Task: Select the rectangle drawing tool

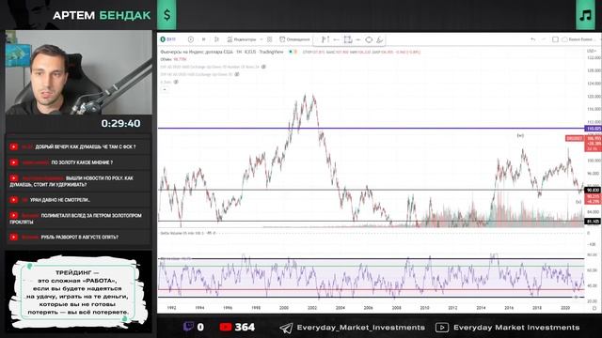Action: click(x=348, y=39)
